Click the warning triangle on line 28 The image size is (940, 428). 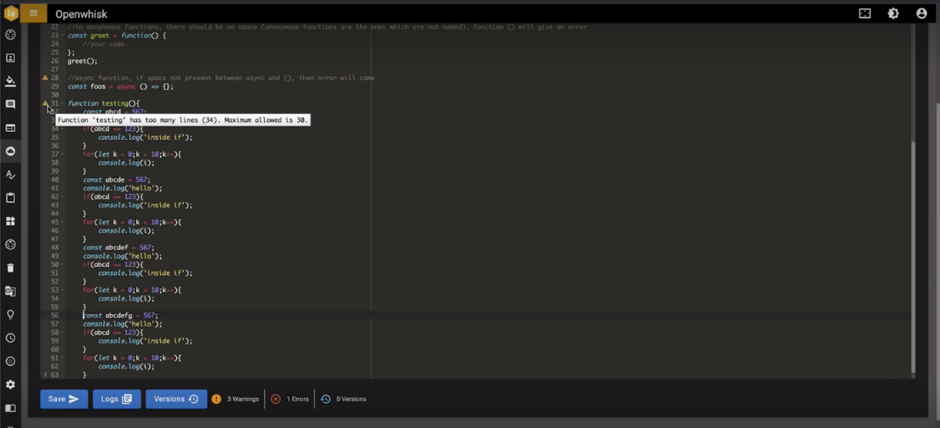(45, 78)
